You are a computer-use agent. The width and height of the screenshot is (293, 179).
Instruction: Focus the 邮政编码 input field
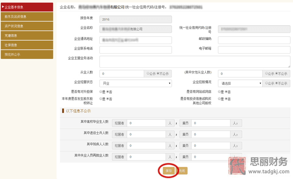tap(254, 40)
